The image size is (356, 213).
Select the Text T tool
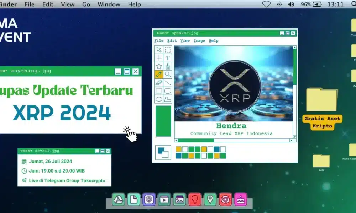pyautogui.click(x=168, y=58)
